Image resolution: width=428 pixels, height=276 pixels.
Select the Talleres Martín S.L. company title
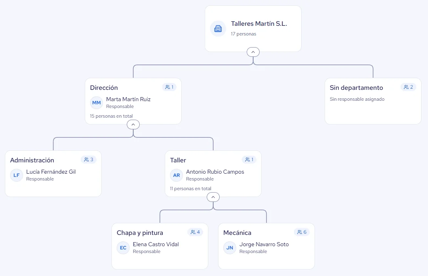tap(259, 24)
